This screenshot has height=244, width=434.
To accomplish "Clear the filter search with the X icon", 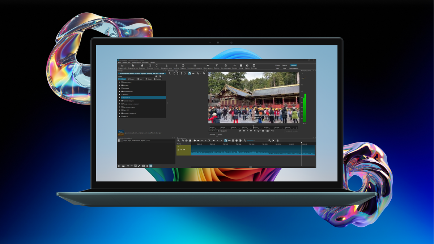I will tap(160, 76).
